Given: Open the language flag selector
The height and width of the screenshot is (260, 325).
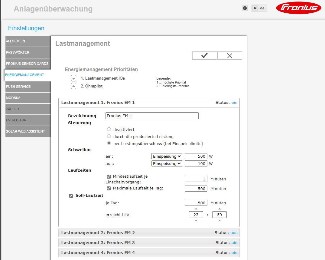Looking at the screenshot, I should [259, 8].
